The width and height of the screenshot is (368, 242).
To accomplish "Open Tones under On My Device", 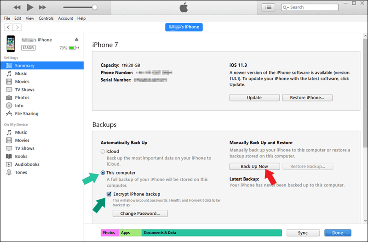I will 21,172.
